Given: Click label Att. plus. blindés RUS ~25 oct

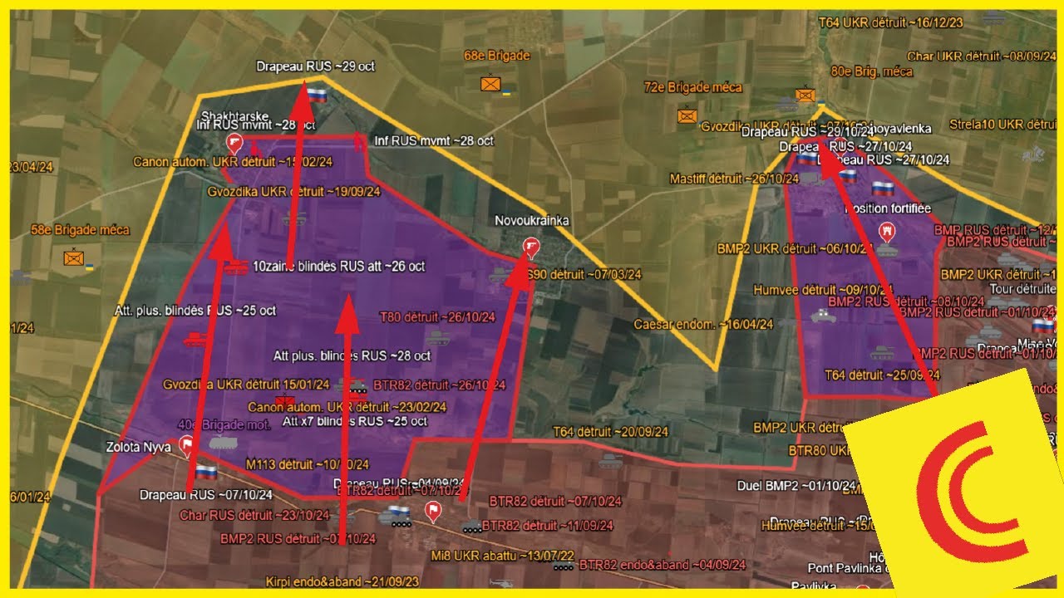Looking at the screenshot, I should 195,311.
